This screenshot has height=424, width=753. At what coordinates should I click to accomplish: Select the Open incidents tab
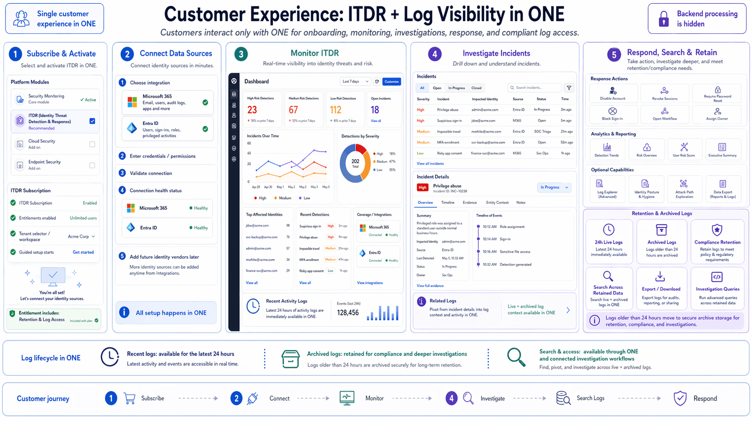(437, 88)
